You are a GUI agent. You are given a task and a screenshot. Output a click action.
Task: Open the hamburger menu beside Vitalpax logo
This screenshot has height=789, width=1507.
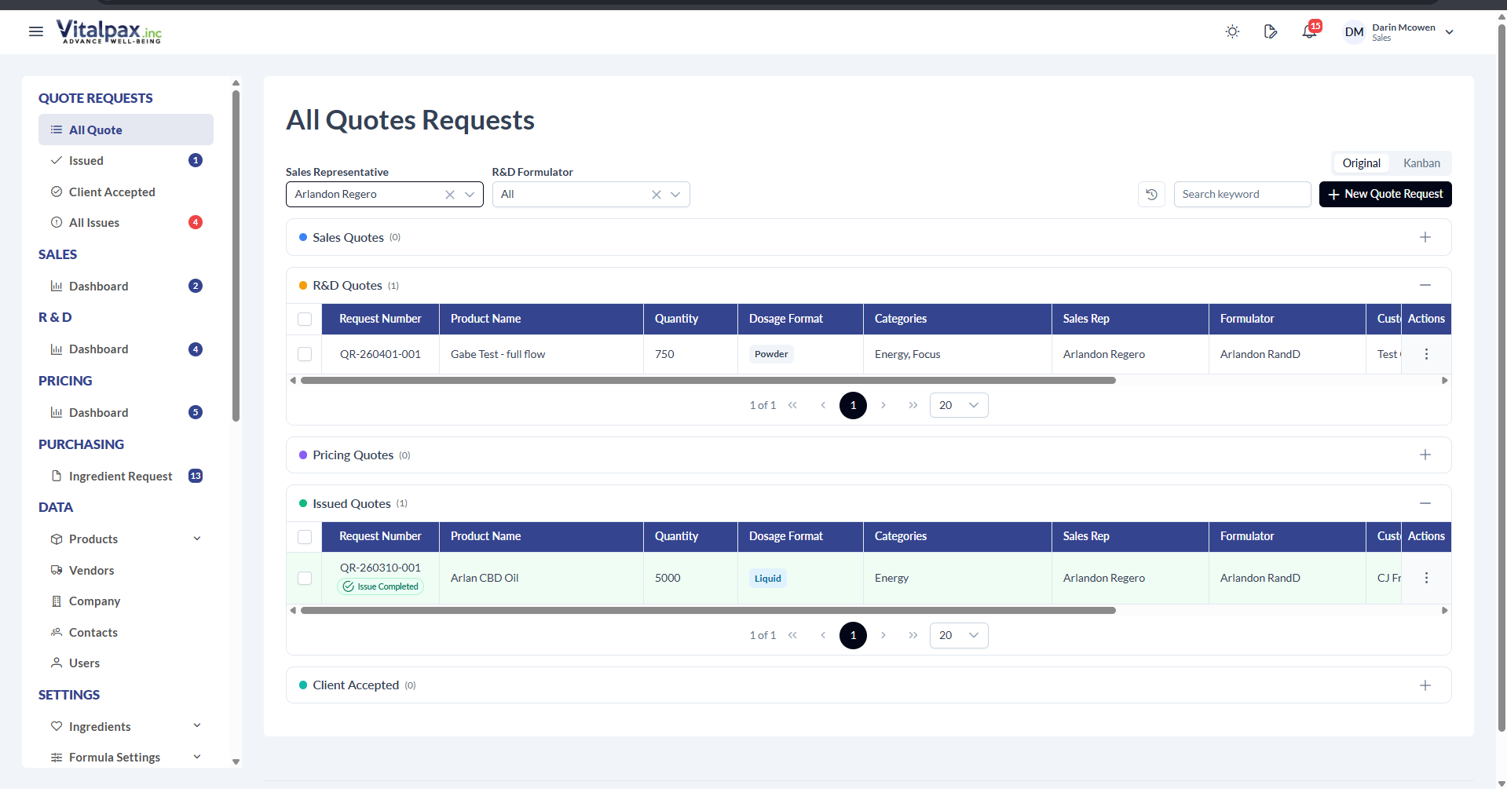click(35, 32)
